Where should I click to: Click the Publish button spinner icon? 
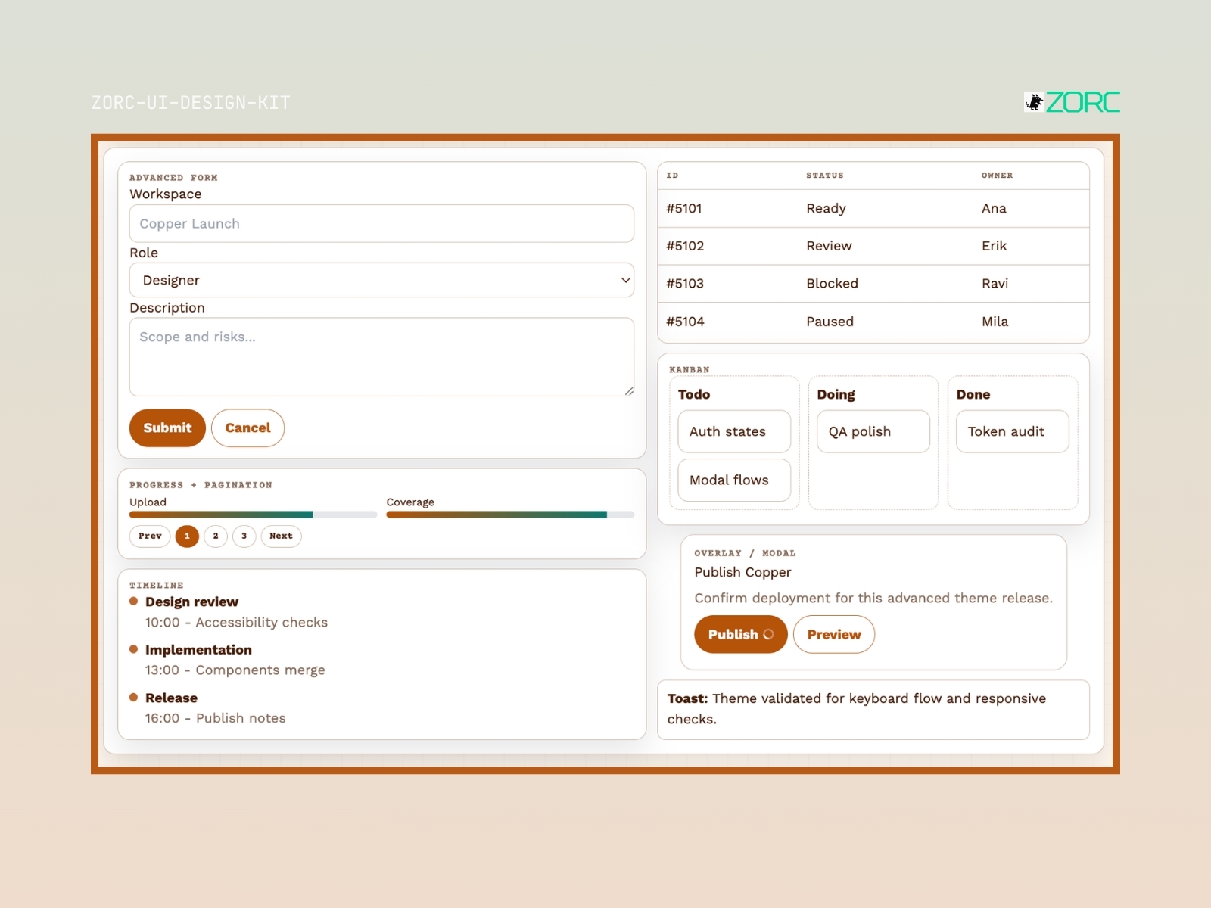(768, 634)
